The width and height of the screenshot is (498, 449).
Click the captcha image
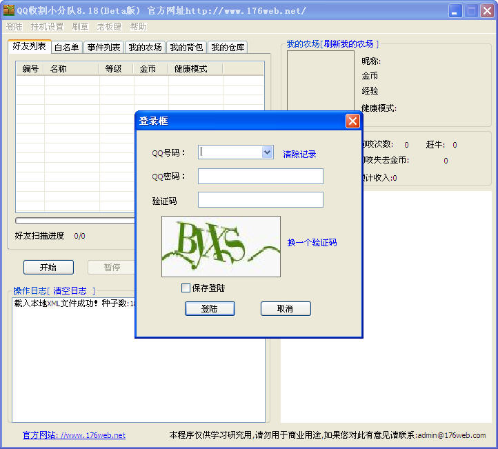click(221, 247)
